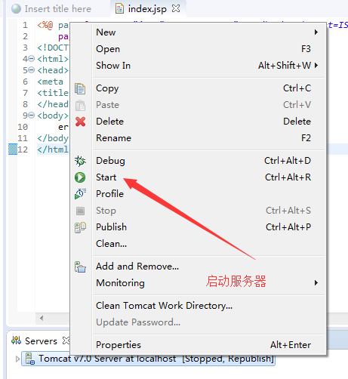348x379 pixels.
Task: Close the index.jsp editor tab
Action: coord(176,8)
